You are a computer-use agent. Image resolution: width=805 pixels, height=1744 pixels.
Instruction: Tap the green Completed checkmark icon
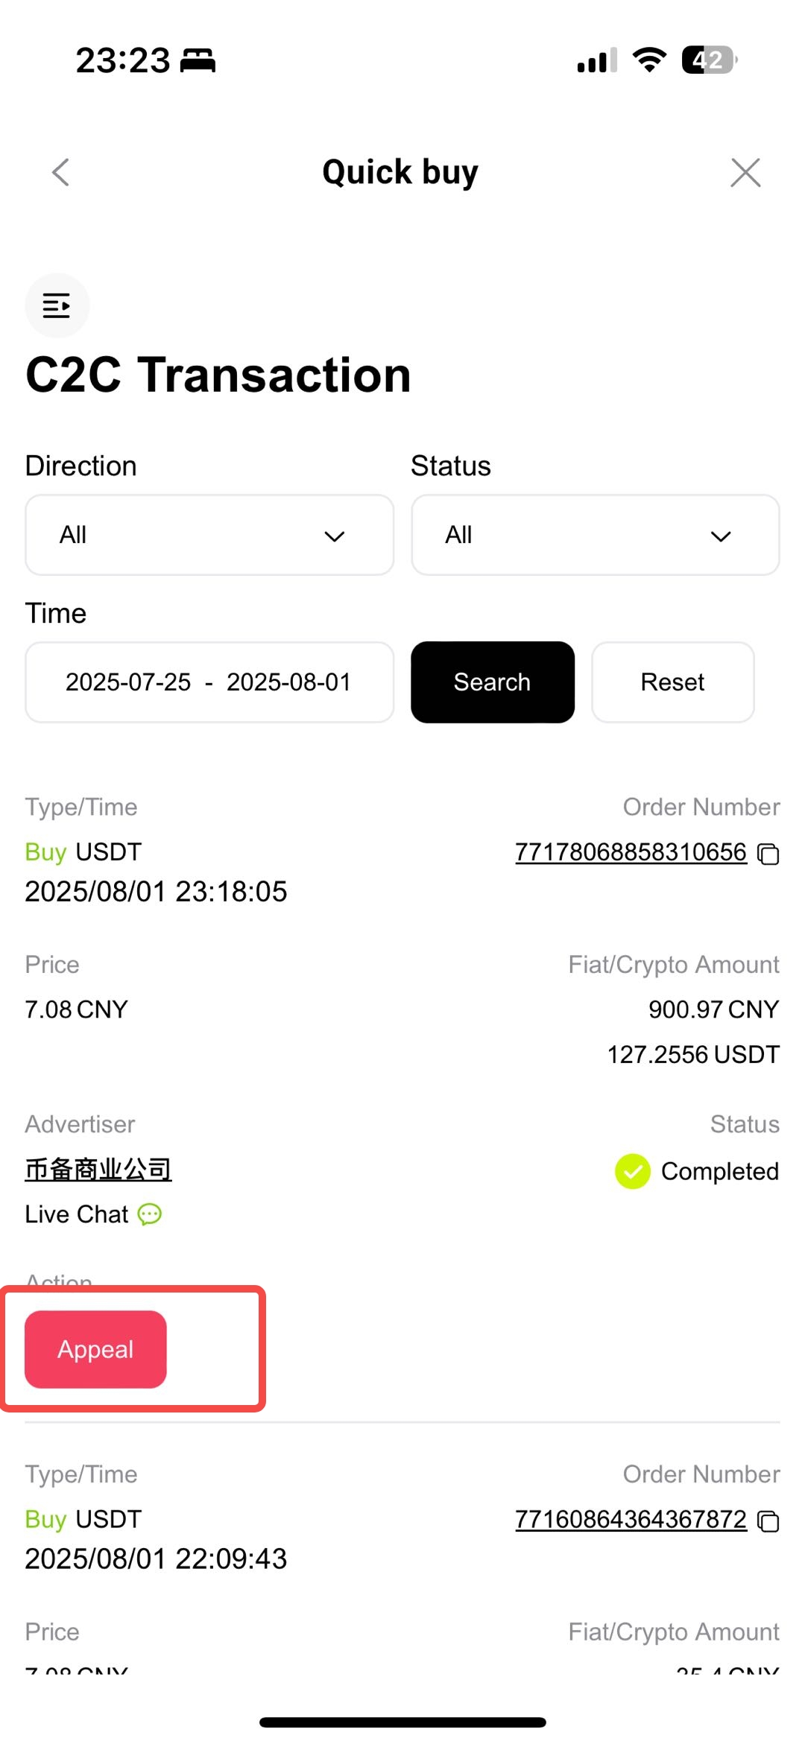click(633, 1171)
